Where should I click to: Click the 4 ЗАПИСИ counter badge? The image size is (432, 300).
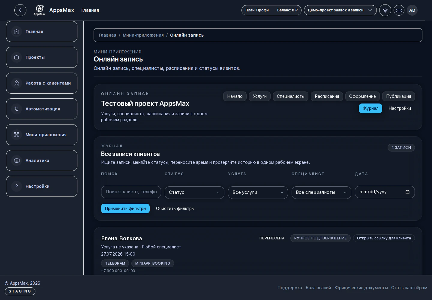point(401,148)
